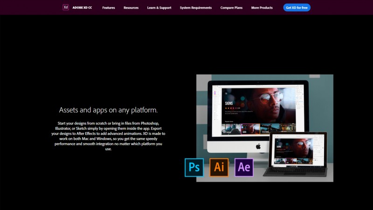Click the Illustrator Ai icon
Viewport: 373px width, 210px height.
tap(219, 168)
